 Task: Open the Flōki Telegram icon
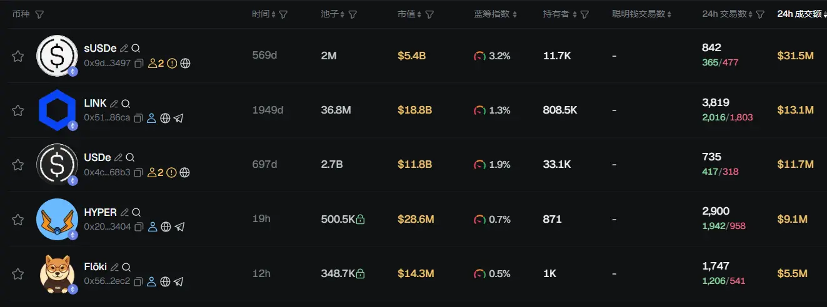click(x=179, y=281)
